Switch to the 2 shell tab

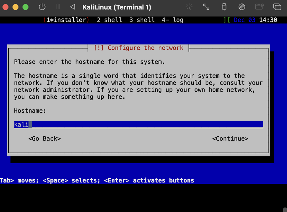point(110,20)
